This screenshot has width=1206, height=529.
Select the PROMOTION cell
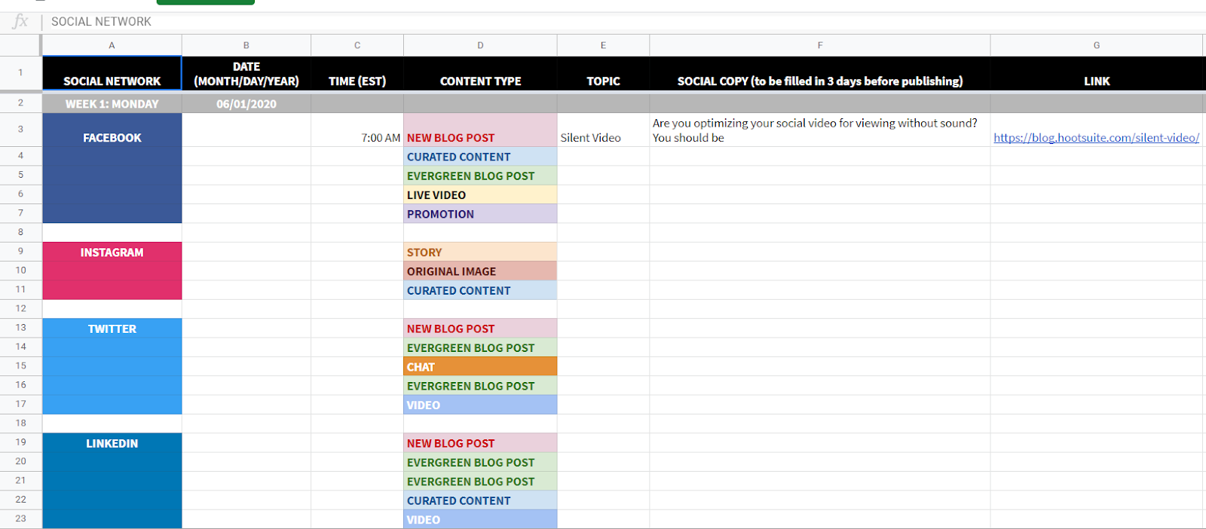pyautogui.click(x=480, y=213)
